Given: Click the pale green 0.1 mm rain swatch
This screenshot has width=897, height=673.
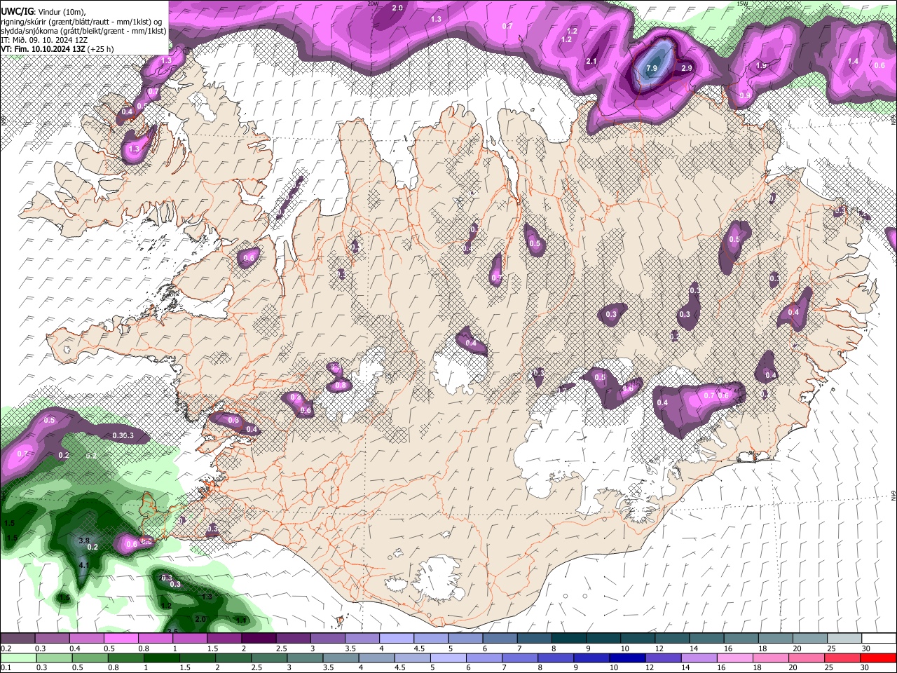Looking at the screenshot, I should coord(18,658).
